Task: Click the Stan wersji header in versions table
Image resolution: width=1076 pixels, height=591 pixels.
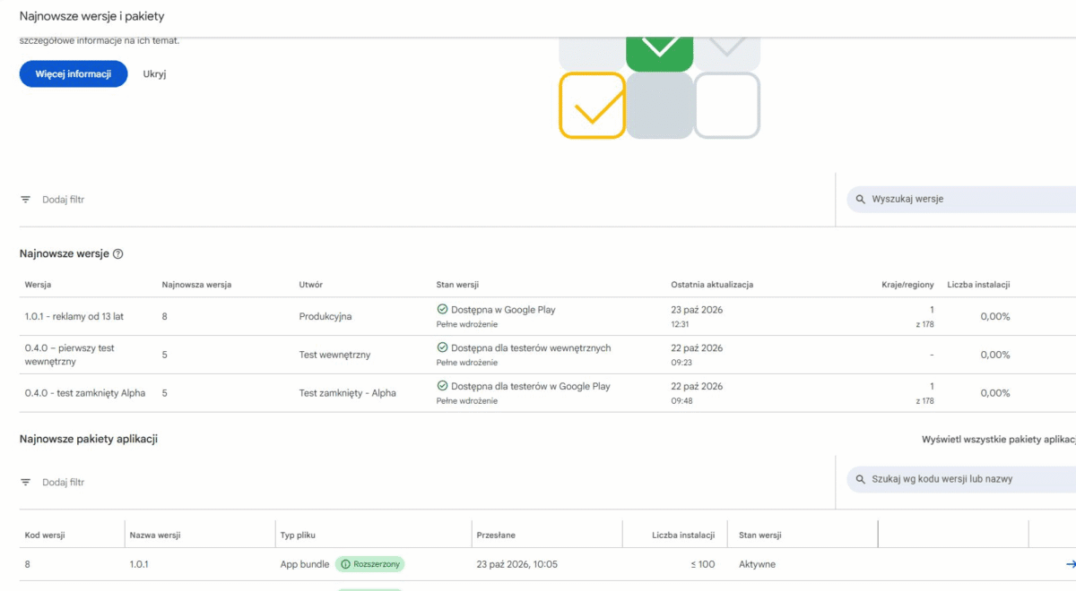Action: pos(457,285)
